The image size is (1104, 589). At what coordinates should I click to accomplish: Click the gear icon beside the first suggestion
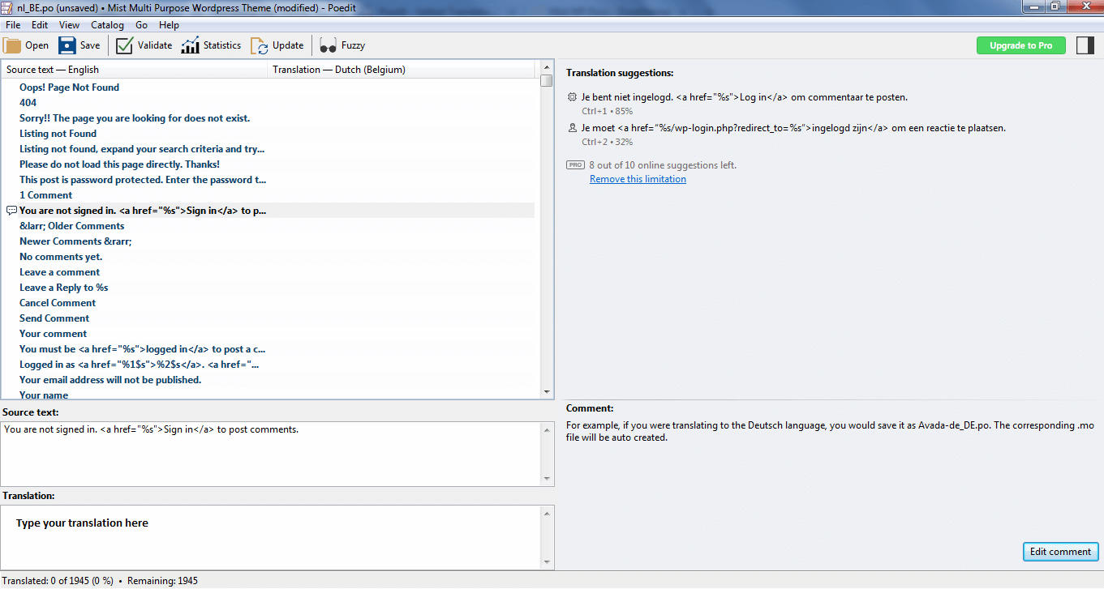(572, 97)
